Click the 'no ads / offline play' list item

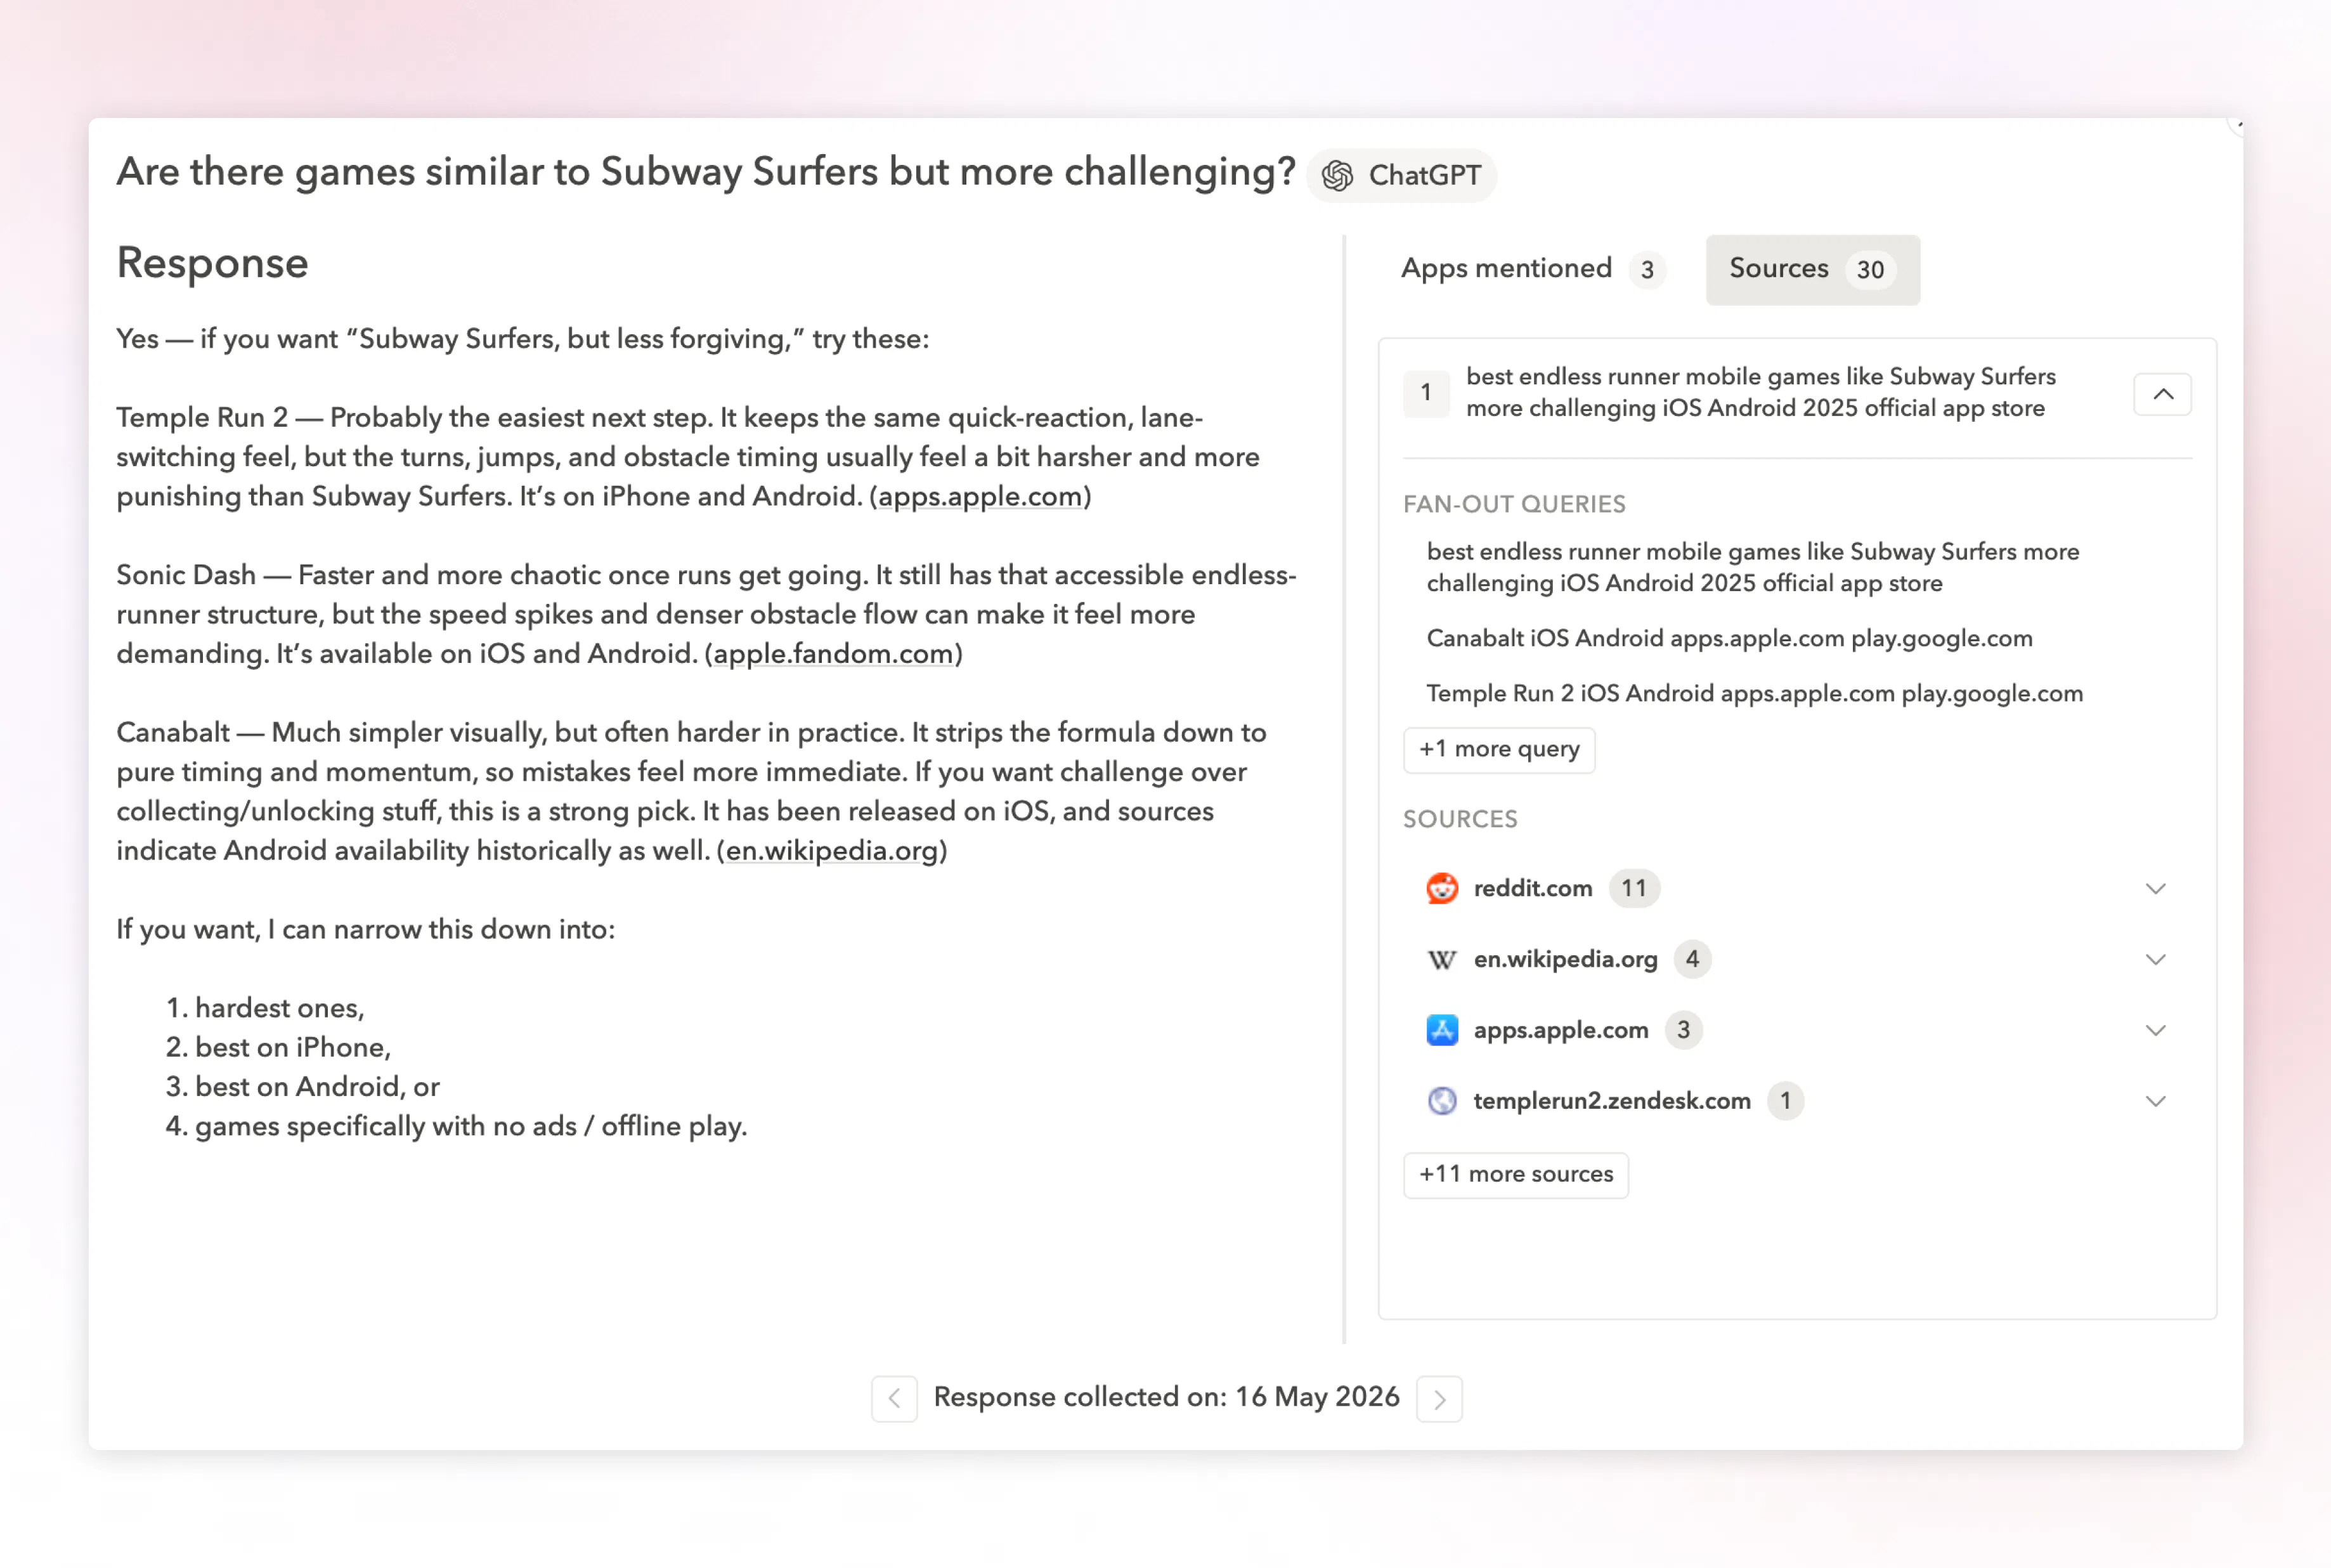click(x=471, y=1126)
